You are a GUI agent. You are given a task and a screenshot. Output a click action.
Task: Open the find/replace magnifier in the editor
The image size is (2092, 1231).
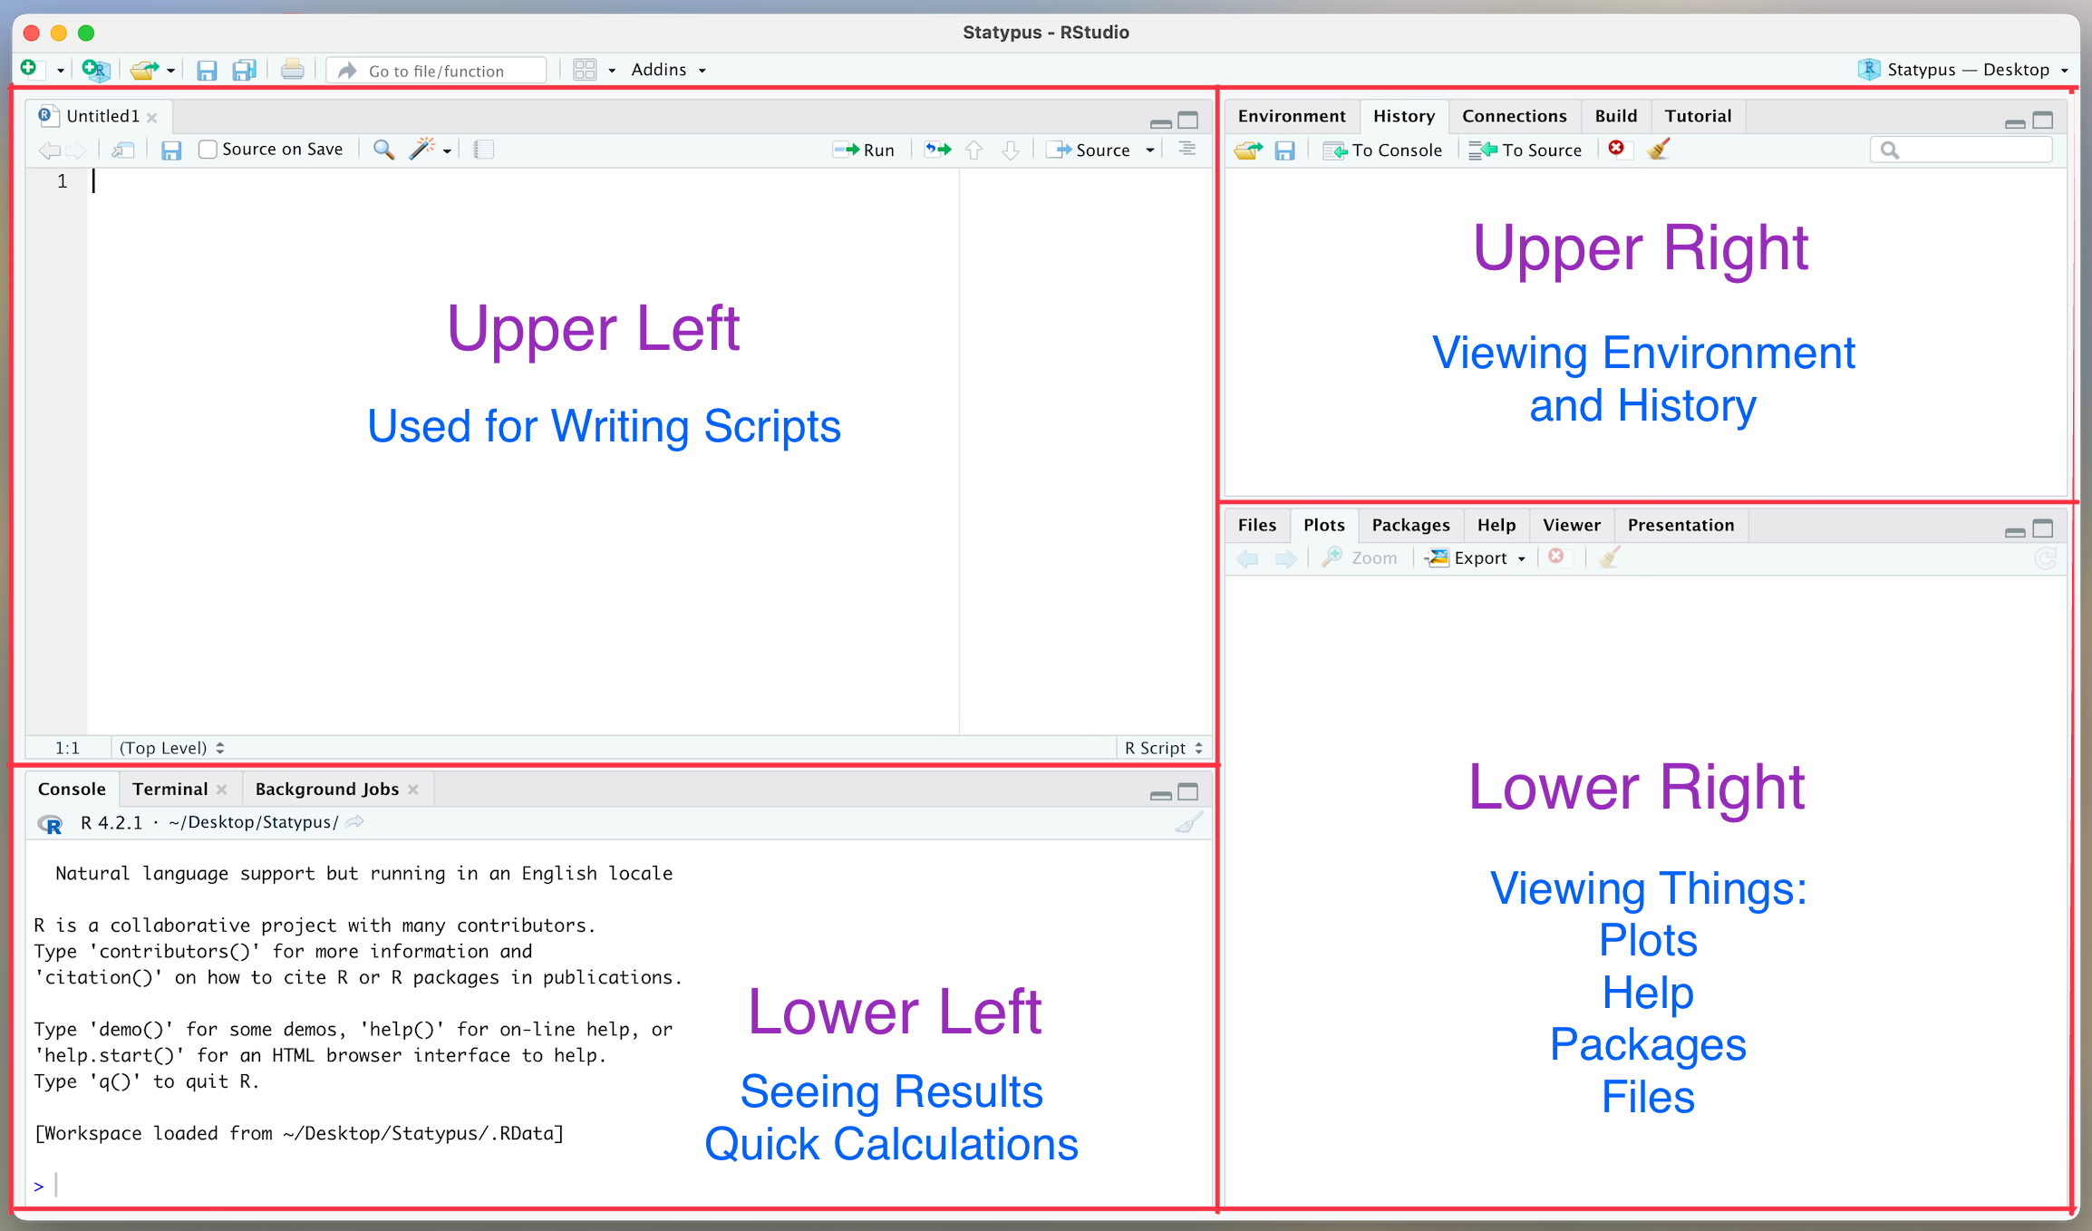(383, 149)
